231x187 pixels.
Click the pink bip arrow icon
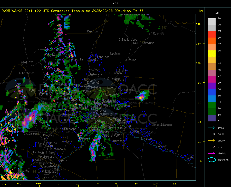[211, 147]
